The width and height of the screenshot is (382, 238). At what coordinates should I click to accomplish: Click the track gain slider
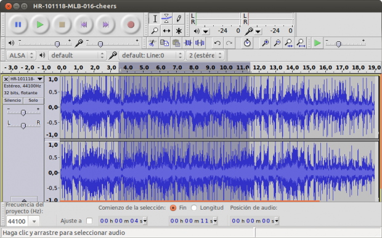click(23, 112)
